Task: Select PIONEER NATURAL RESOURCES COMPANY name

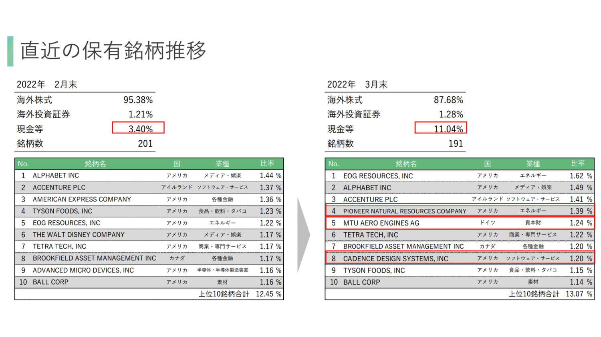Action: pos(405,211)
